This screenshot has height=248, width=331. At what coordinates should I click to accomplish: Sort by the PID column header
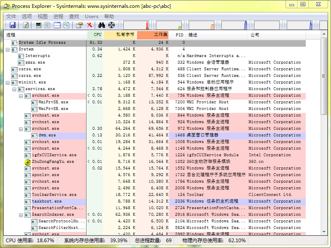[177, 35]
